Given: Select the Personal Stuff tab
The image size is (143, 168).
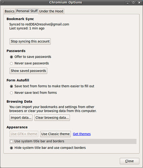Looking at the screenshot, I should (x=27, y=11).
